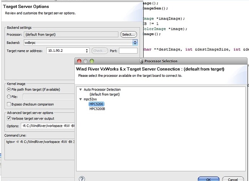Click the Kernel image File path field
Screen dimensions: 249x181
click(x=49, y=97)
